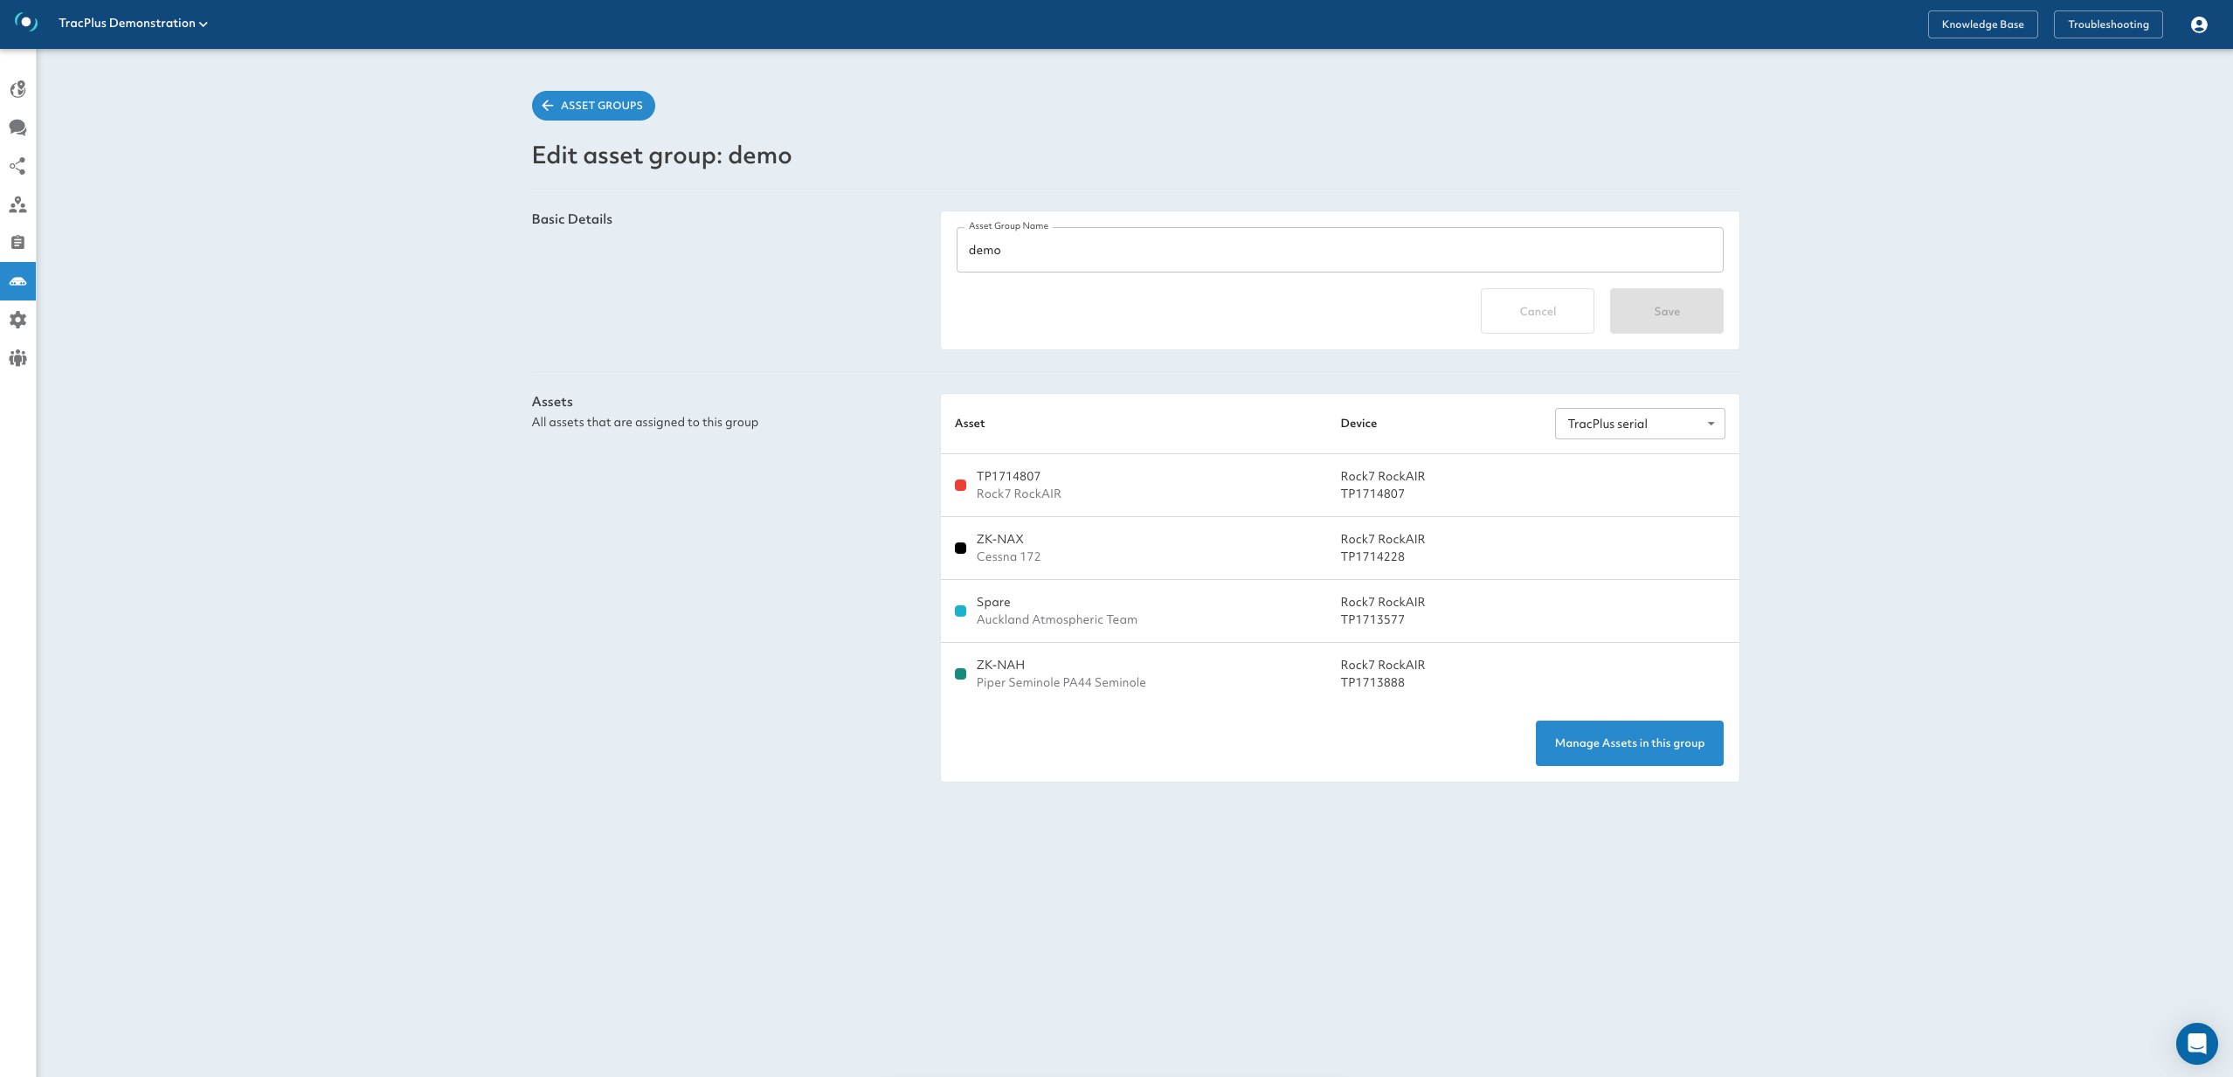This screenshot has height=1077, width=2233.
Task: Open the TracPlus serial device dropdown
Action: click(x=1640, y=424)
